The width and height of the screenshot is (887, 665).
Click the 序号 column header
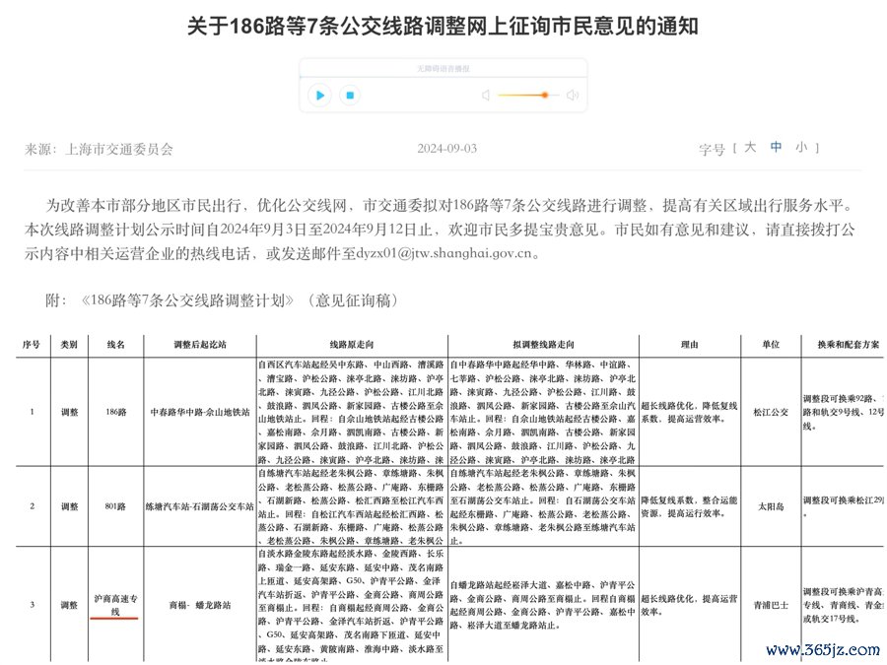tap(32, 345)
